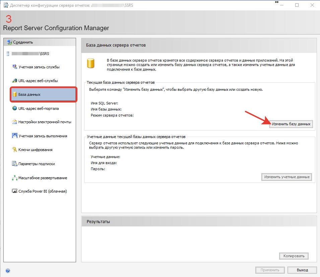Click the Копировать button in results
Screen dimensions: 320x277
(294, 256)
